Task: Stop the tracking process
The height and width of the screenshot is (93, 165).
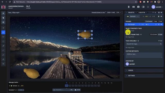Action: (x=77, y=90)
